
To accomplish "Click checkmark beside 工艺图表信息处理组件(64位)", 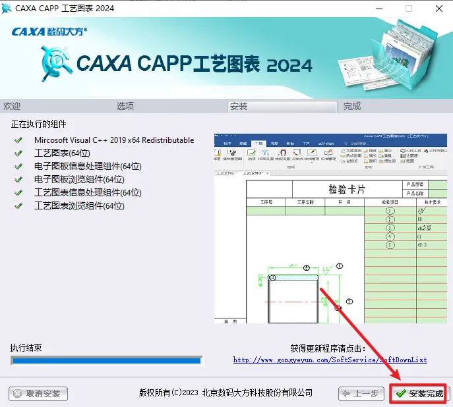I will click(18, 193).
